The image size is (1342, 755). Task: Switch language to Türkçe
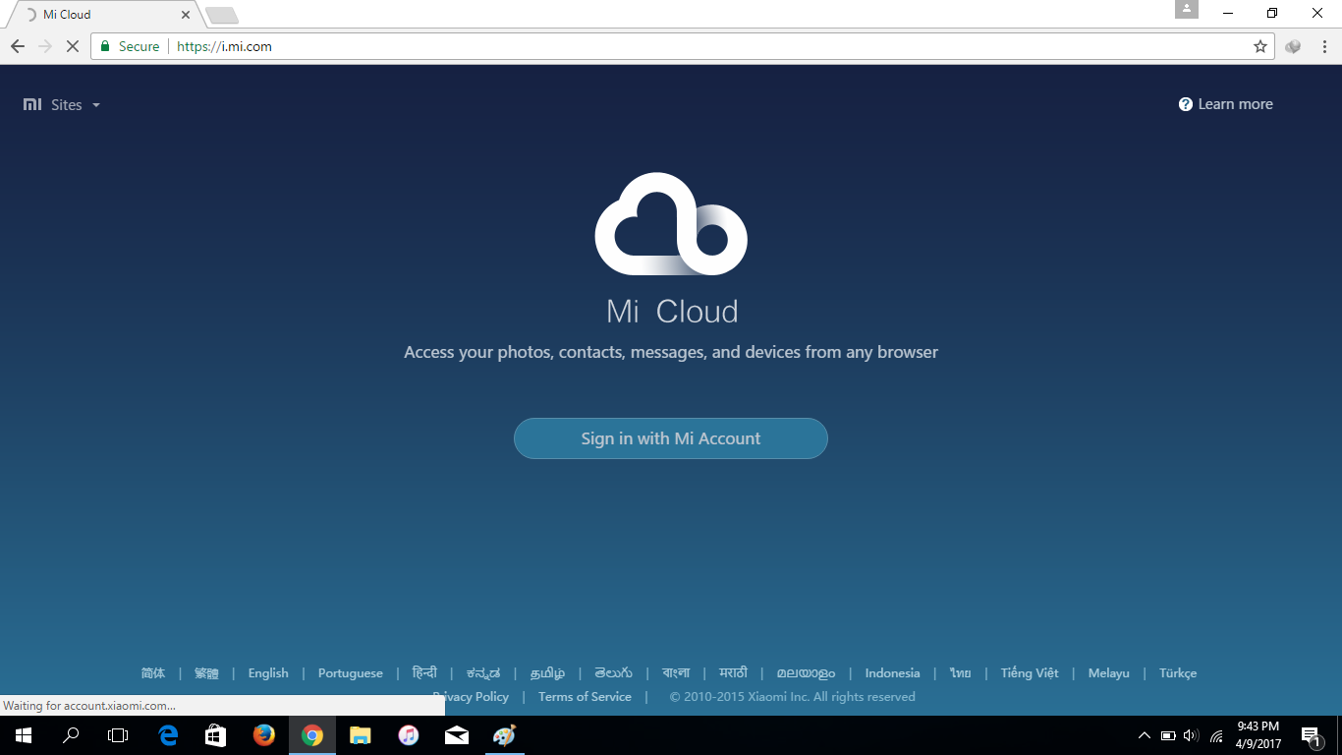[x=1178, y=673]
